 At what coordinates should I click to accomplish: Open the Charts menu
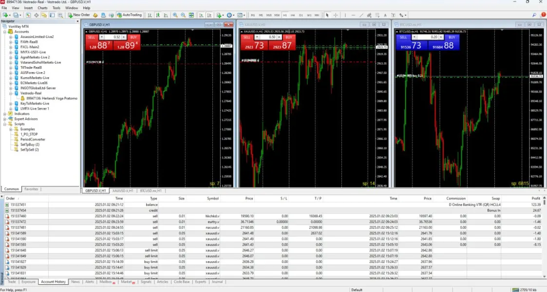pos(42,8)
